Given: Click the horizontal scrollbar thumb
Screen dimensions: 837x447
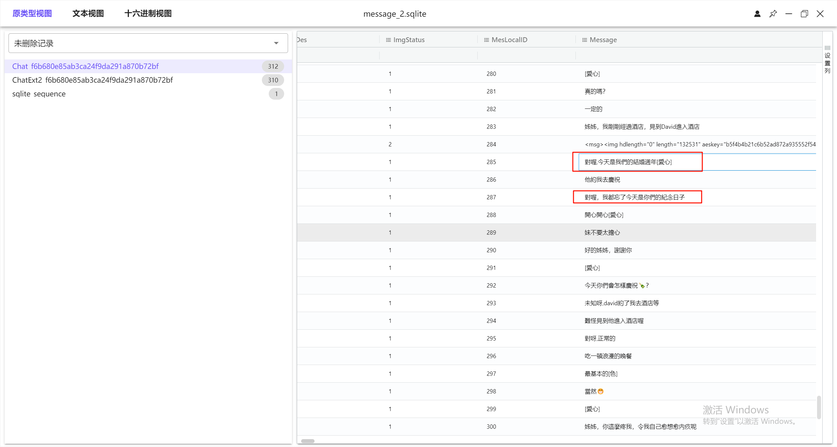Looking at the screenshot, I should [308, 441].
